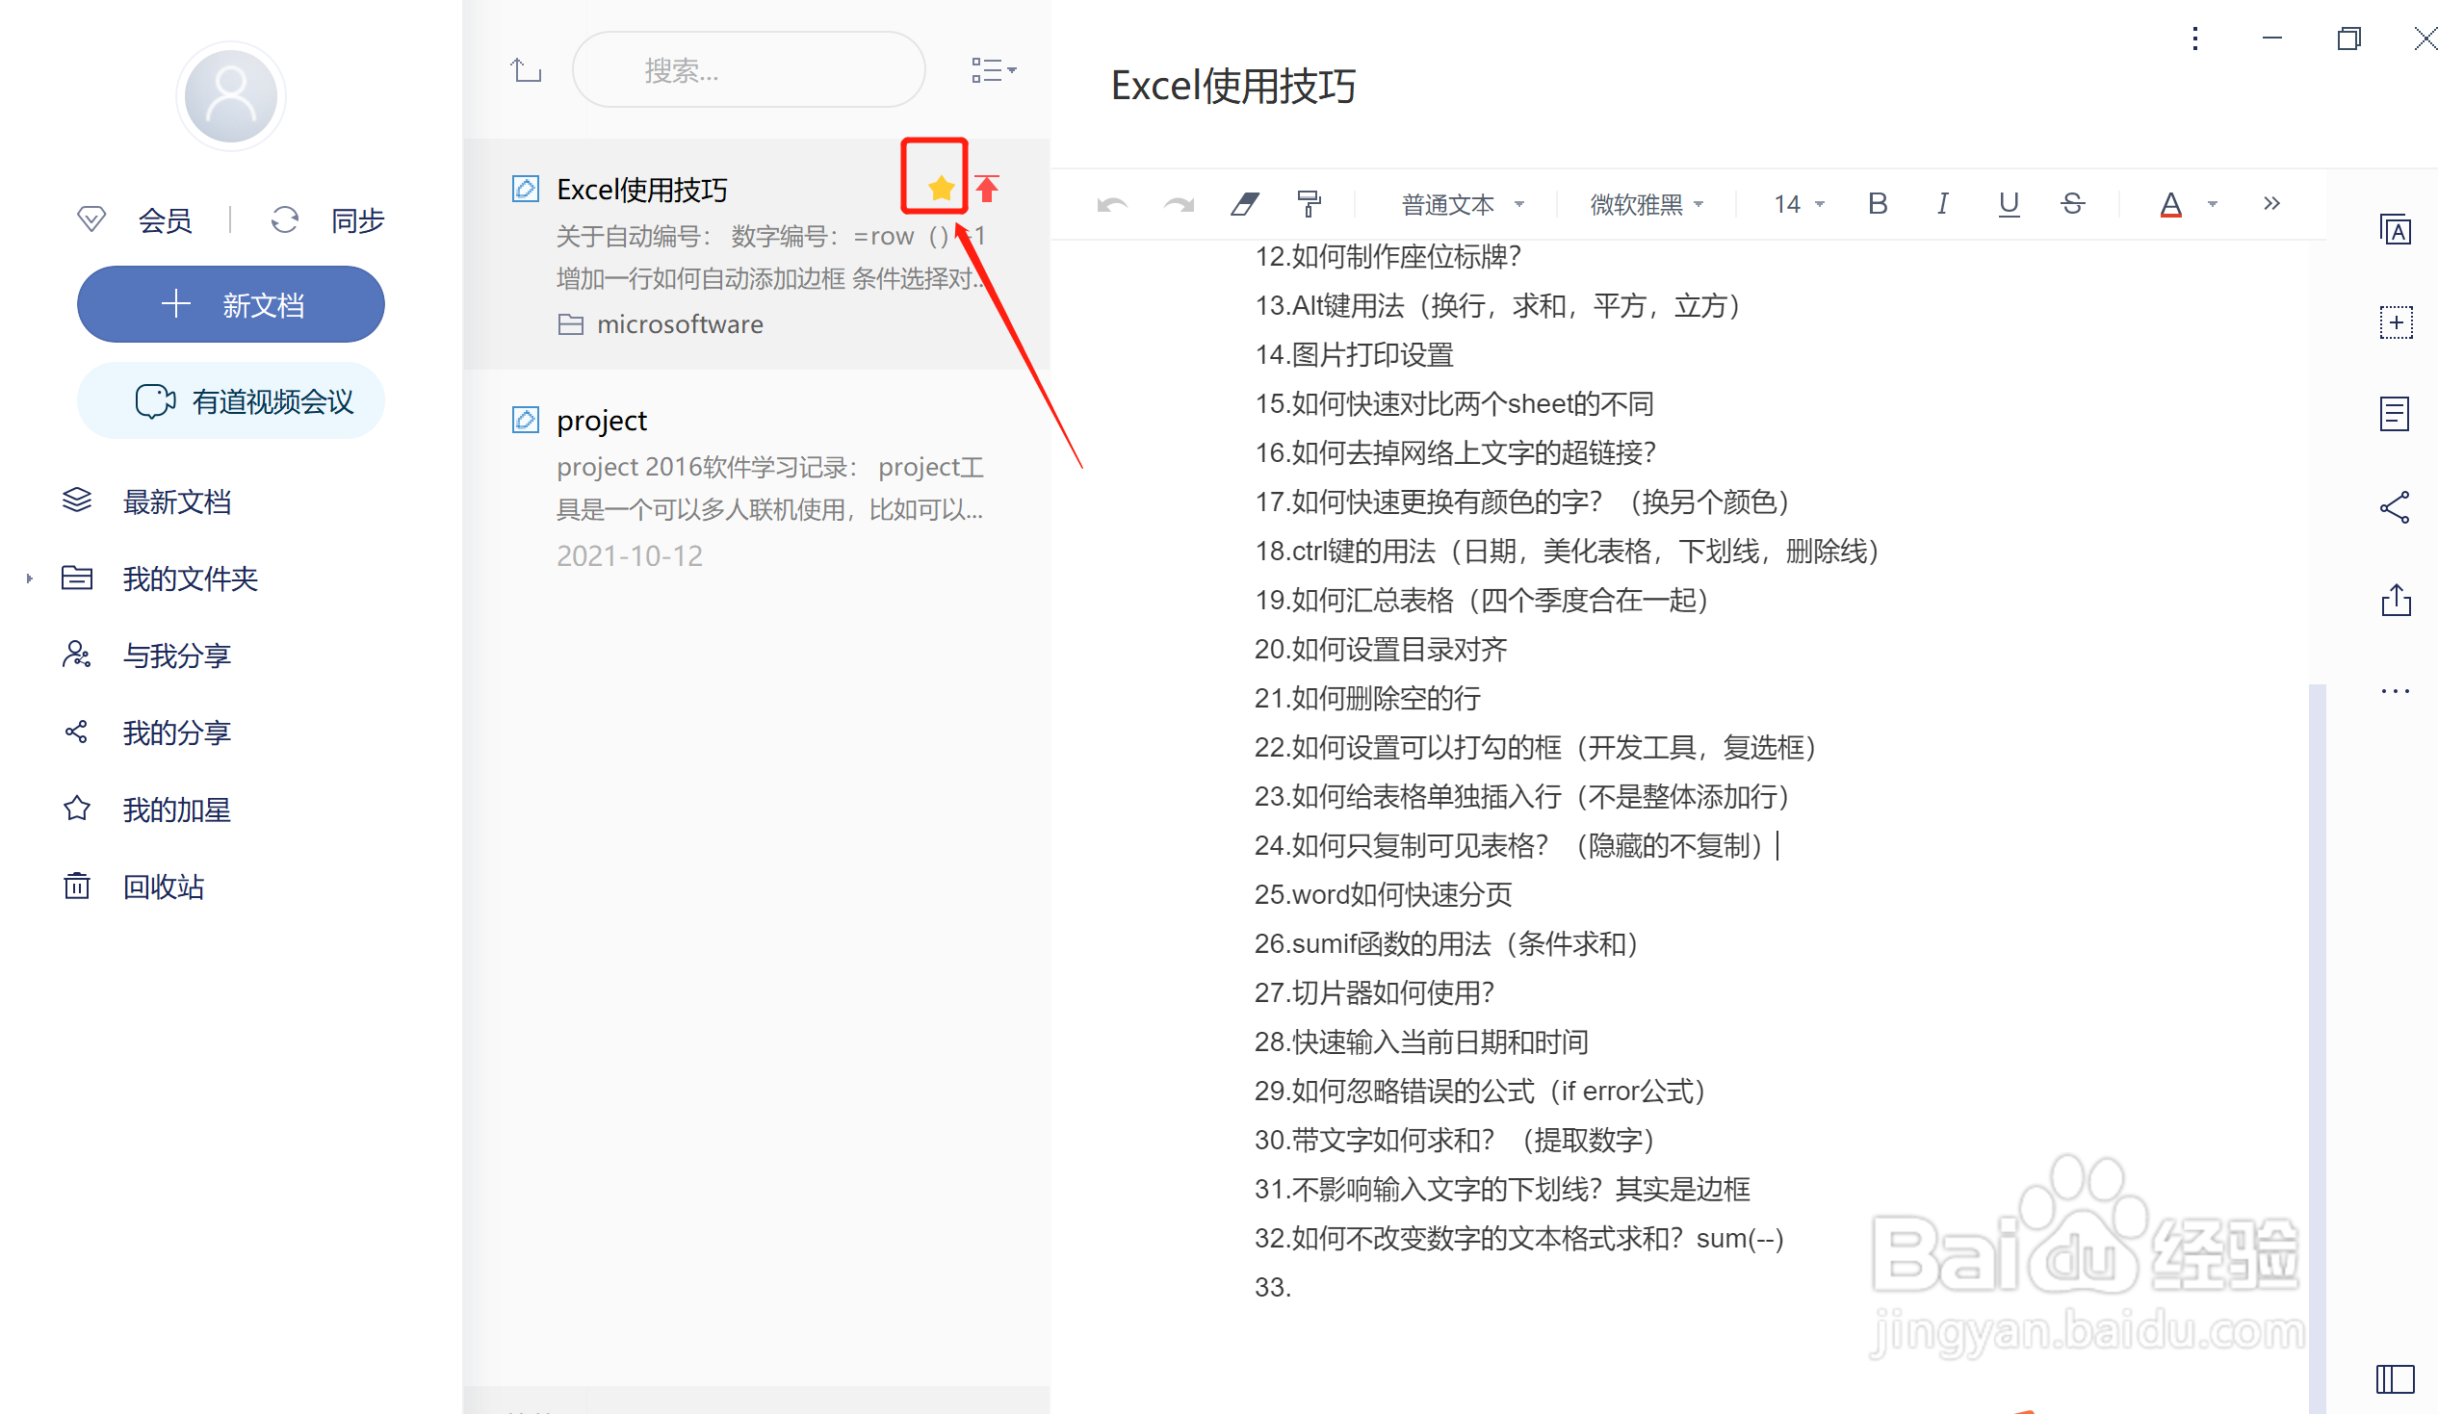Viewport: 2438px width, 1414px height.
Task: Open the 微软雅黑 font dropdown
Action: point(1646,204)
